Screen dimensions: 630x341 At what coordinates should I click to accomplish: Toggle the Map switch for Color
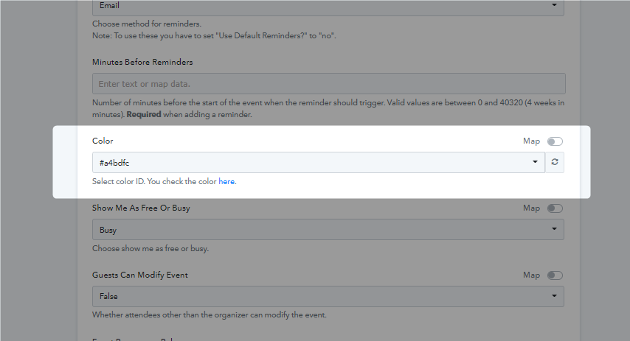[x=555, y=141]
